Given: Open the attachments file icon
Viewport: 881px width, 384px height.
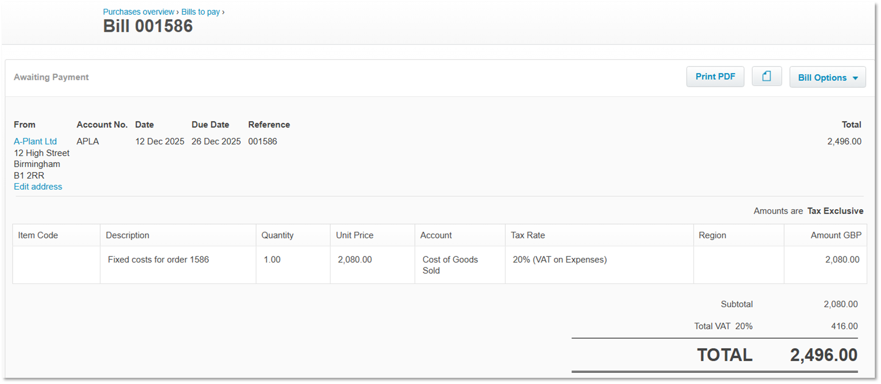Looking at the screenshot, I should coord(767,77).
